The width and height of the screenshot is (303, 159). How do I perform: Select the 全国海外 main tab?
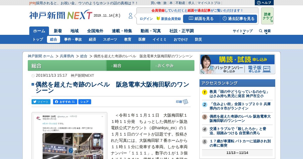pyautogui.click(x=95, y=31)
